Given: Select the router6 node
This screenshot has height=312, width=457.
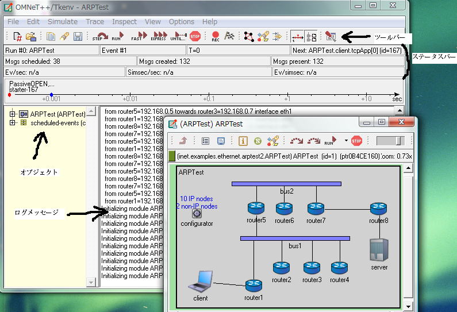Looking at the screenshot, I should 284,209.
